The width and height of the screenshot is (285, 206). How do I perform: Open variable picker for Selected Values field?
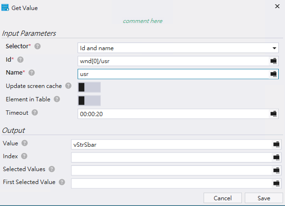point(276,171)
